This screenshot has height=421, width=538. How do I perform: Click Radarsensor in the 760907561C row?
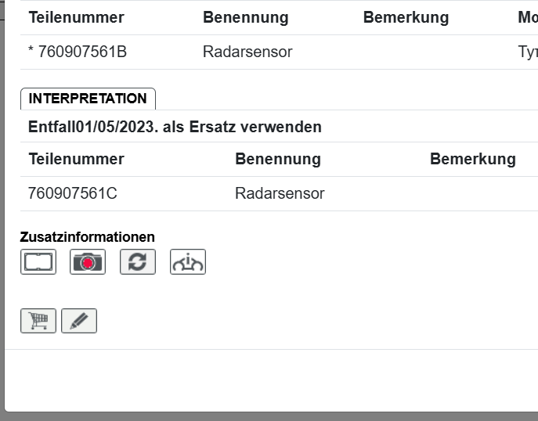[x=280, y=193]
